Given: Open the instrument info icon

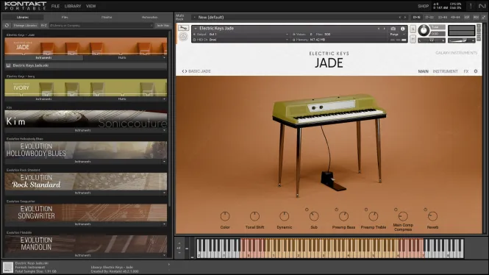Looking at the screenshot, I should (403, 29).
